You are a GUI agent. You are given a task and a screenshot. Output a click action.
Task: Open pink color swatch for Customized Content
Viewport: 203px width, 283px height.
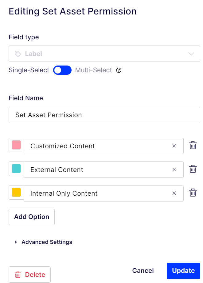tap(16, 145)
